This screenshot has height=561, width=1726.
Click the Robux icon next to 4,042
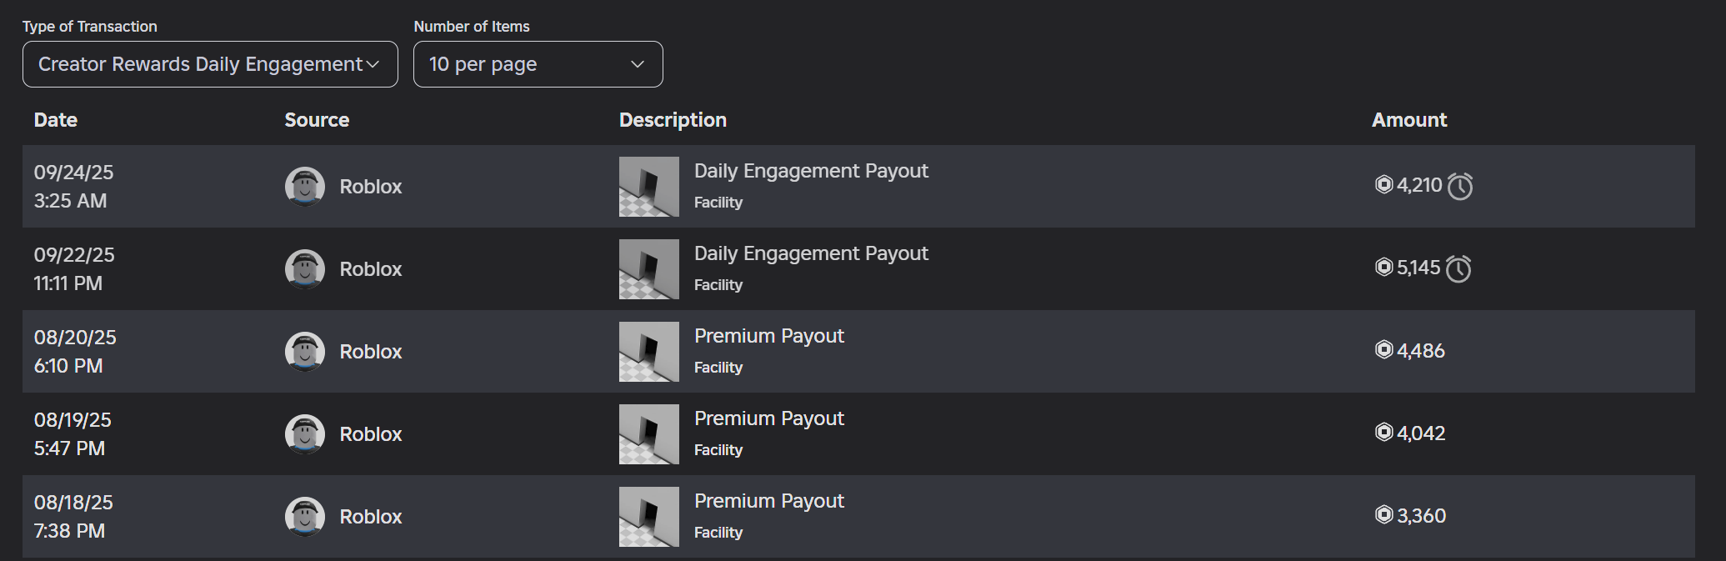tap(1384, 433)
